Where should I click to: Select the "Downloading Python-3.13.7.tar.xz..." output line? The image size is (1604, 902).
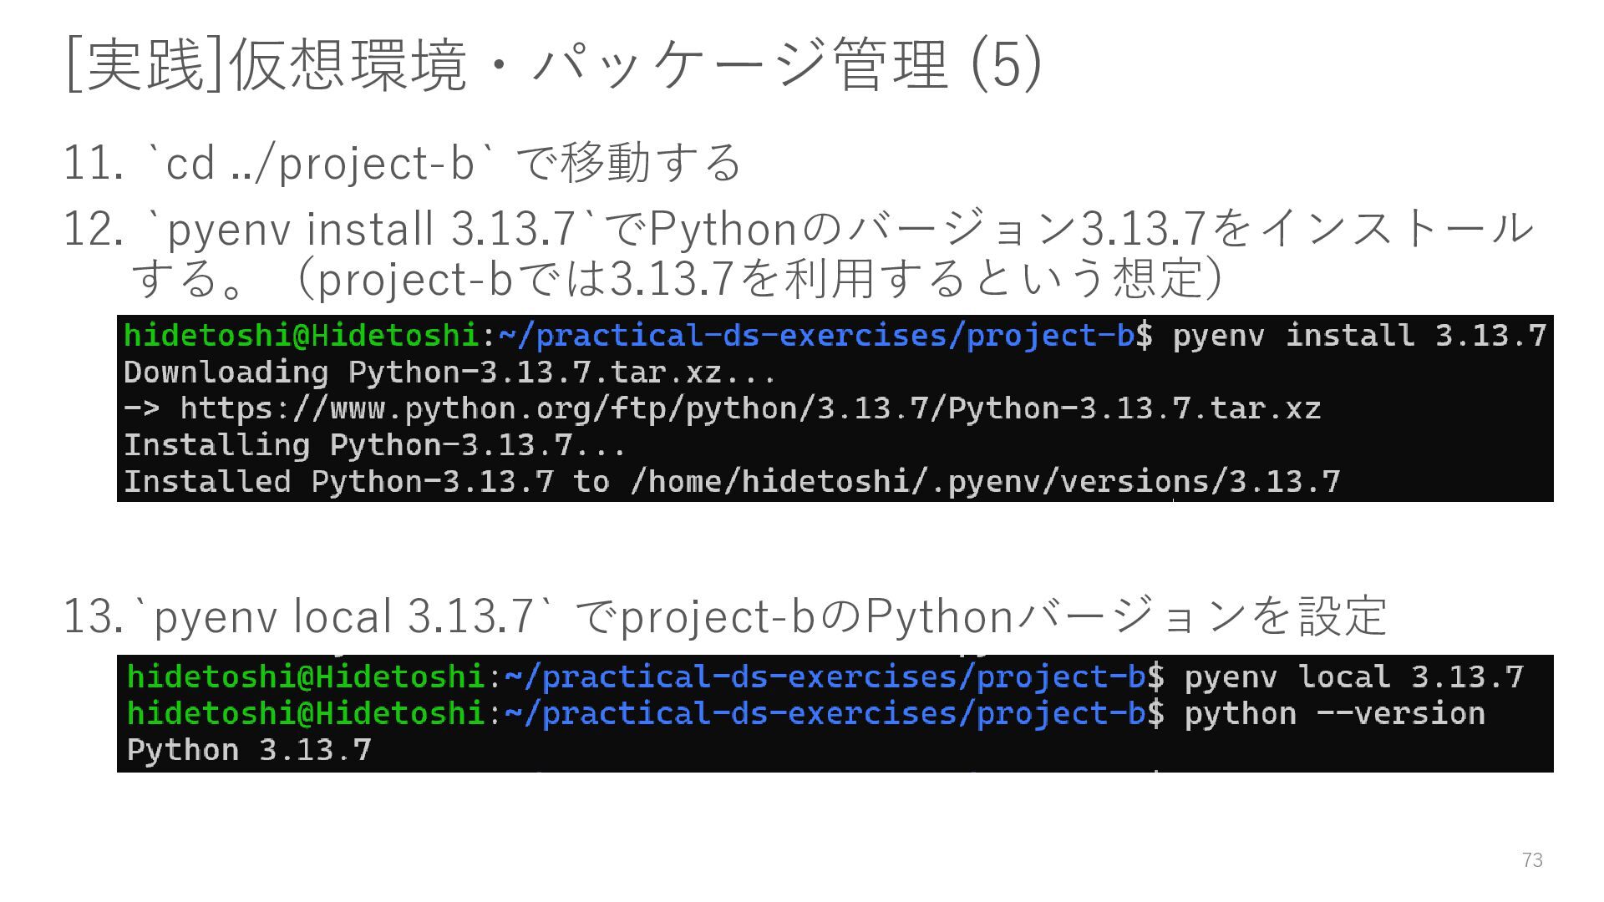coord(449,372)
